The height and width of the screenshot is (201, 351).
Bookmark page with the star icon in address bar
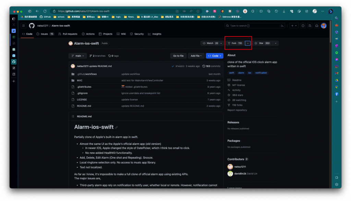198,11
